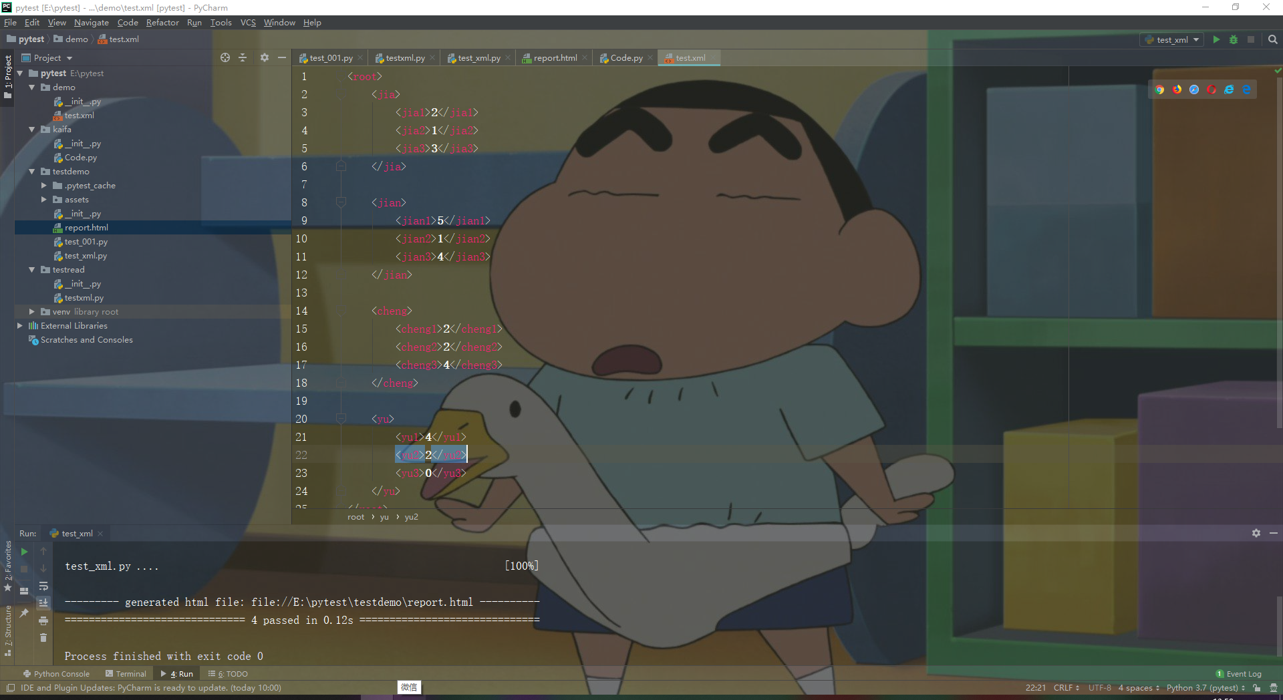Change CRLF line separator setting

[x=1066, y=688]
